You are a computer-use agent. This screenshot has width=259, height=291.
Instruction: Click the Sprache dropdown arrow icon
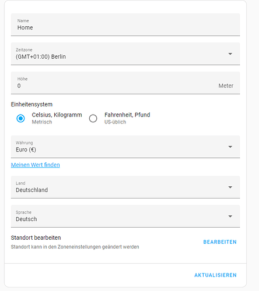click(230, 217)
